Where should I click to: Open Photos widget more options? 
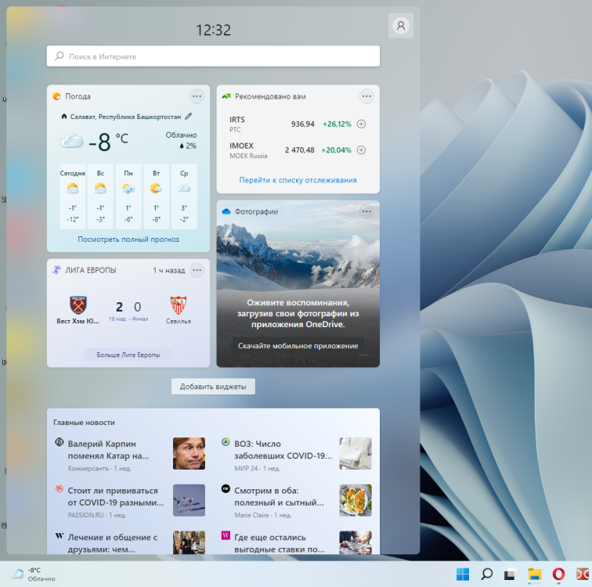click(x=366, y=211)
